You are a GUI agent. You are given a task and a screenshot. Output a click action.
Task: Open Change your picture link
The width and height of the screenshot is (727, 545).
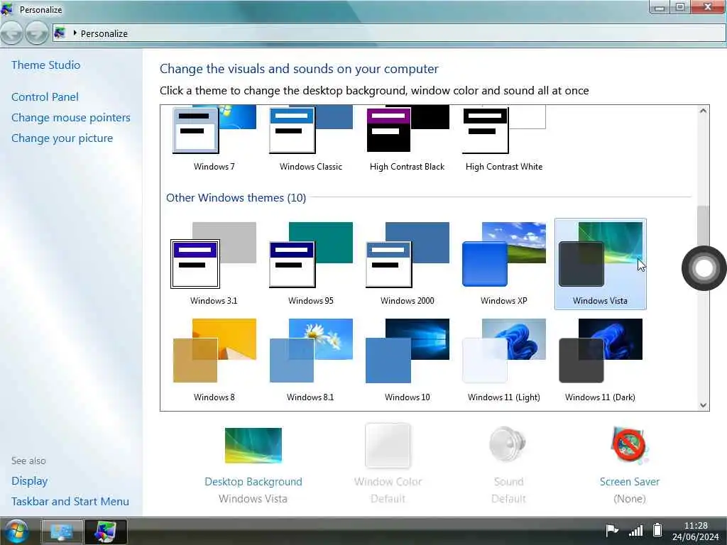(x=62, y=138)
